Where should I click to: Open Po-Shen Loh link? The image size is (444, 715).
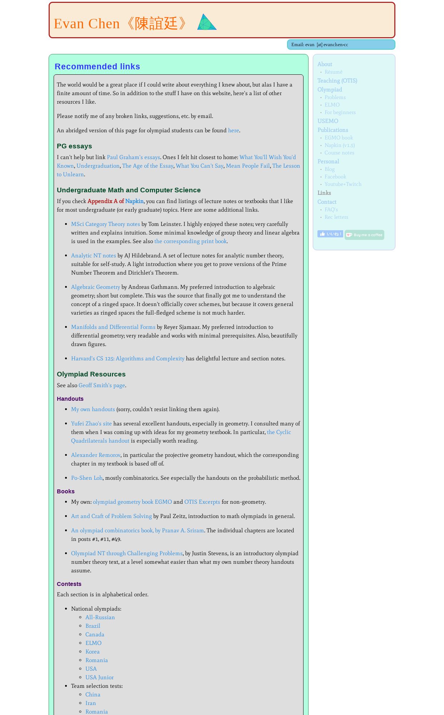87,478
